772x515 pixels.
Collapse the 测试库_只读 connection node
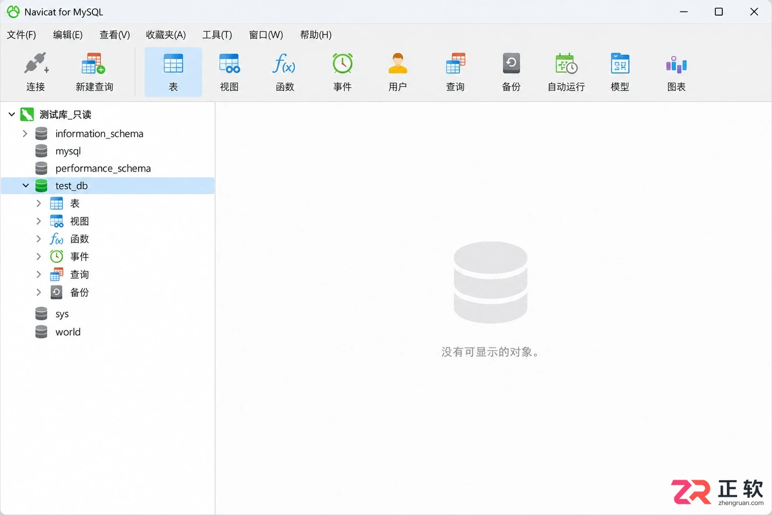12,114
